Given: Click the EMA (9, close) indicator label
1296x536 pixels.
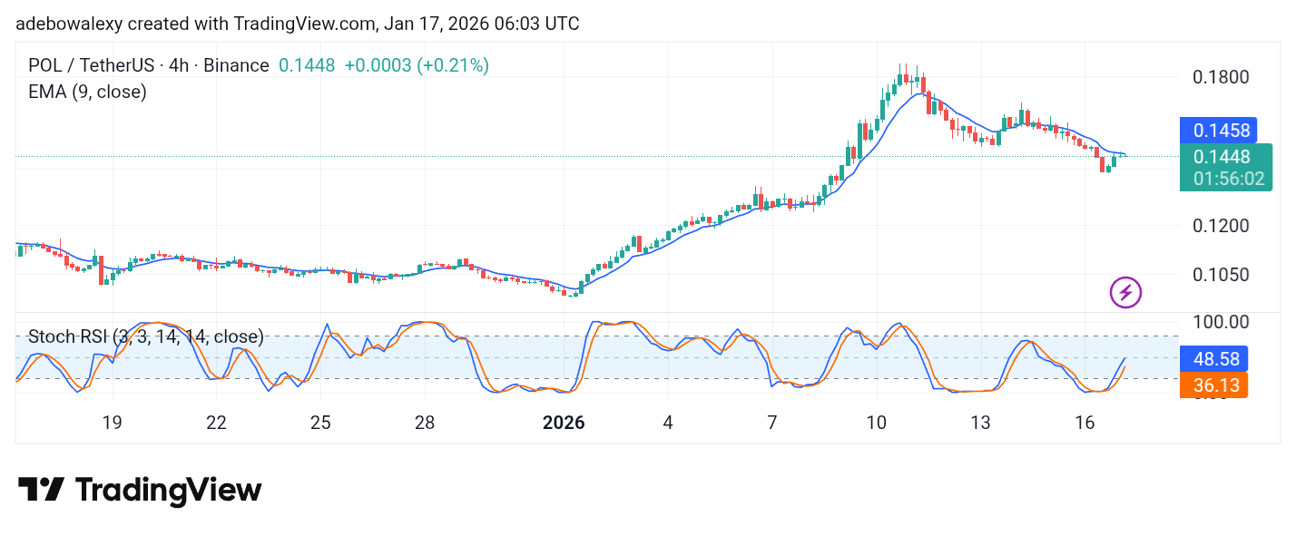Looking at the screenshot, I should [x=87, y=92].
